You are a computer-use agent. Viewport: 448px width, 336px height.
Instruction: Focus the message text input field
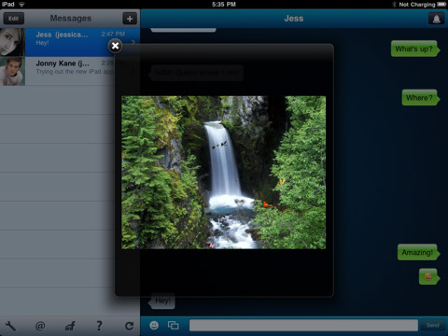coord(303,325)
